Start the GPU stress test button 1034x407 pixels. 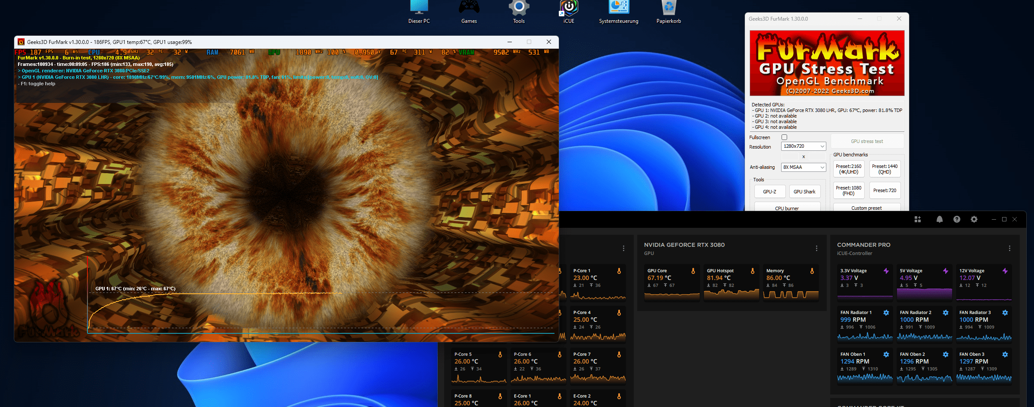pos(867,141)
